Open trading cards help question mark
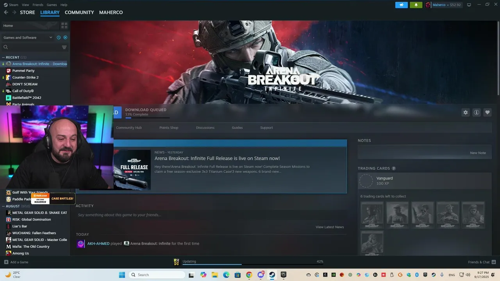Image resolution: width=500 pixels, height=281 pixels. pos(394,169)
